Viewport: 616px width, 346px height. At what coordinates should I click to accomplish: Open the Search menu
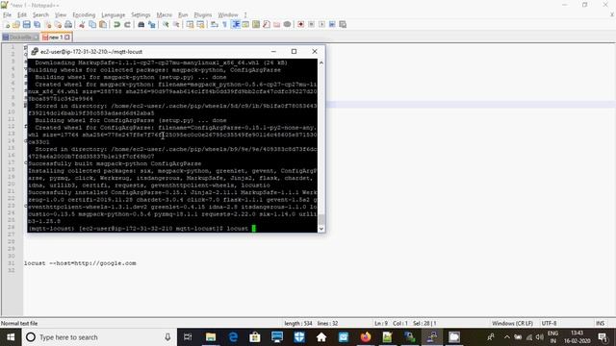[40, 15]
